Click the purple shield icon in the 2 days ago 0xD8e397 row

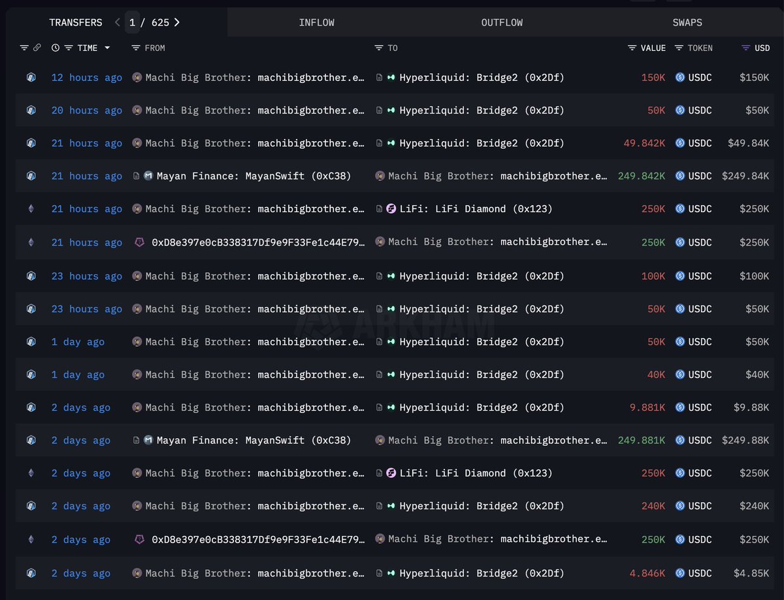139,539
